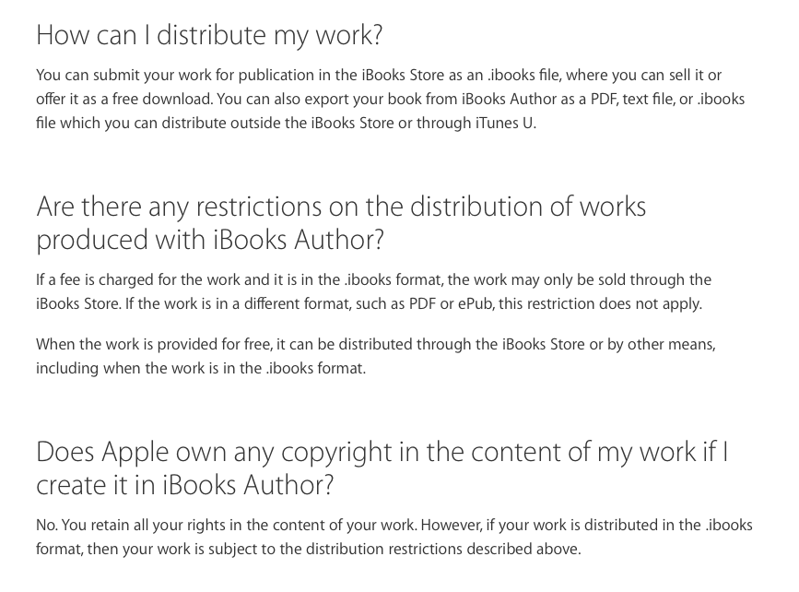Click the 'How can I distribute my work?' heading
Screen dimensions: 799x592
(x=209, y=35)
